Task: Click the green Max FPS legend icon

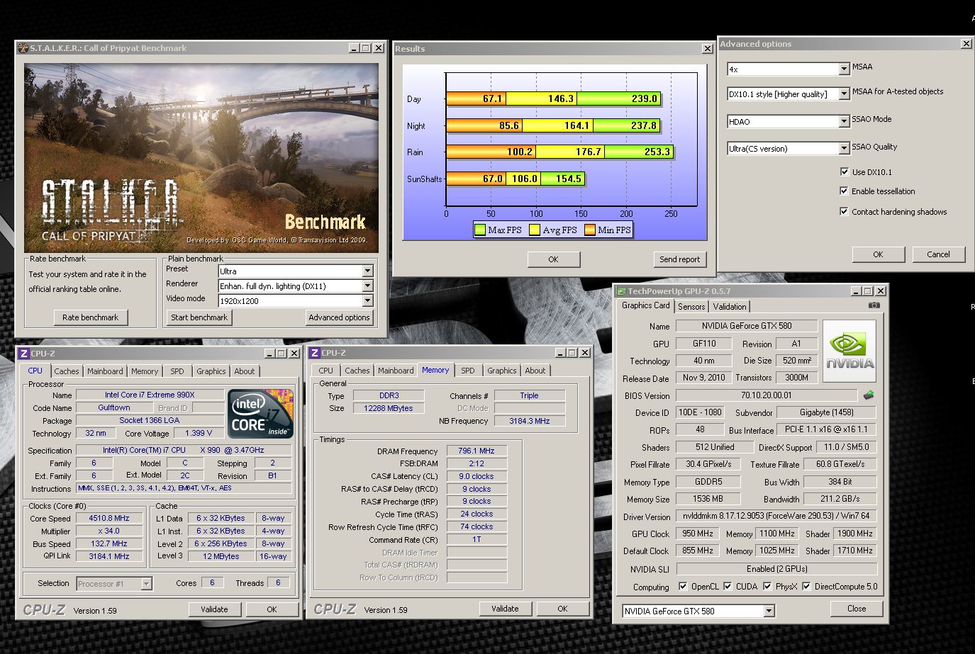Action: coord(480,230)
